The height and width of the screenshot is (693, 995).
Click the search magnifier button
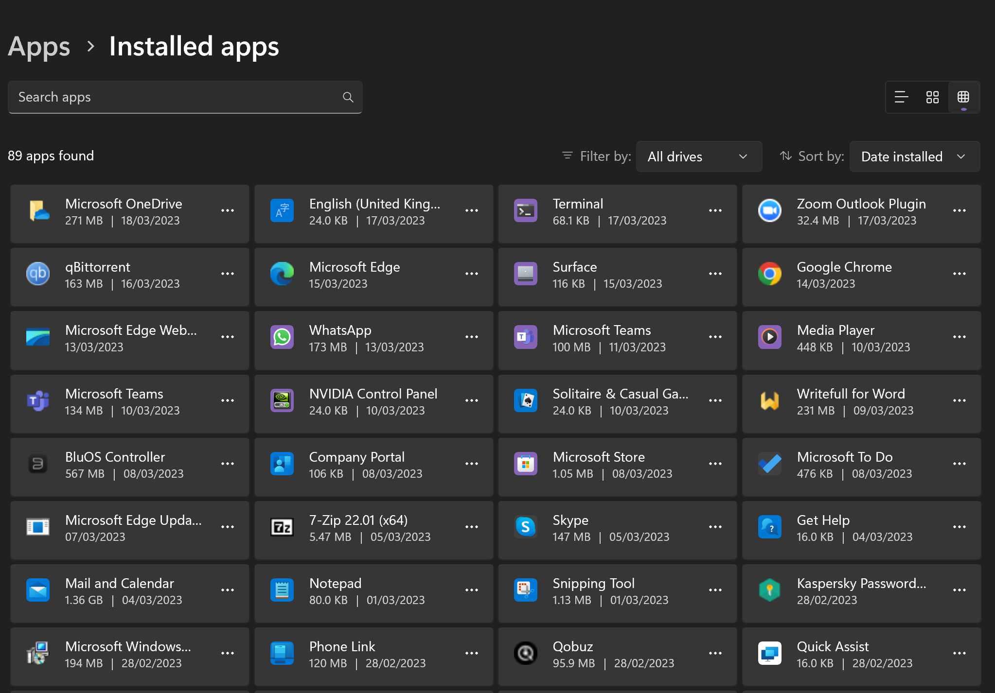(348, 97)
